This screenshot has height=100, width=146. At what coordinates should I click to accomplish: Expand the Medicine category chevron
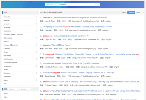(x=37, y=20)
